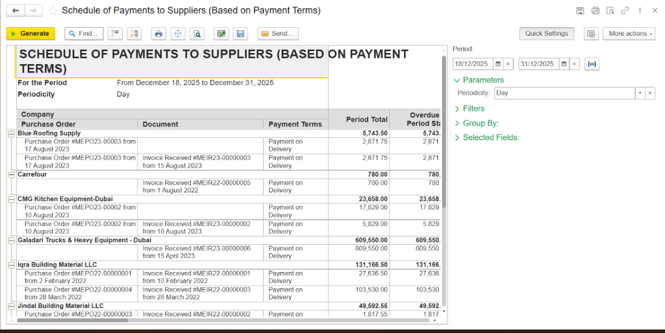665x333 pixels.
Task: Click the Carrefour company row
Action: 172,174
